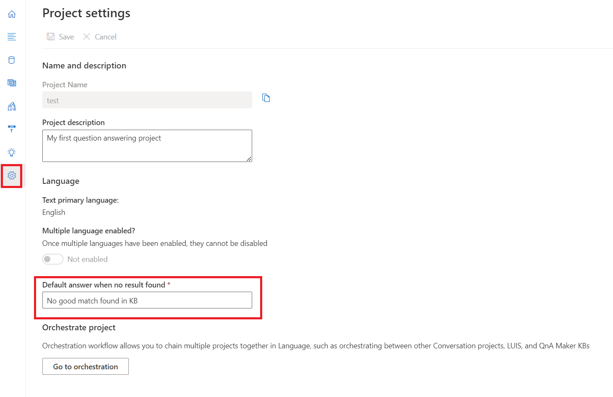Click the documents list sidebar icon
613x397 pixels.
pos(12,83)
